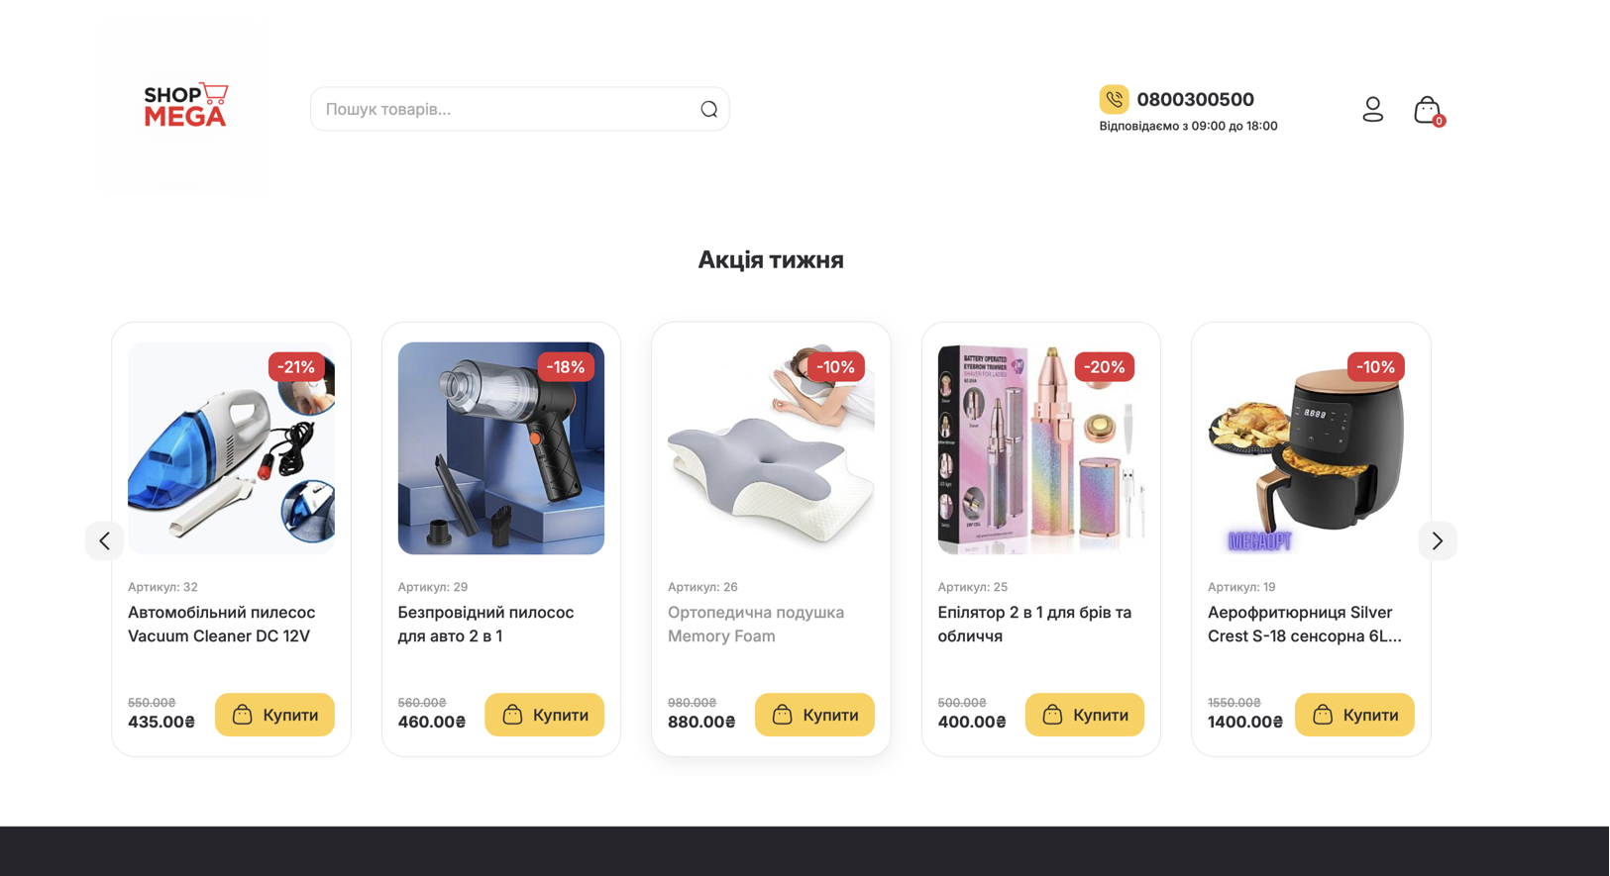Click the blue car vacuum product image

231,448
